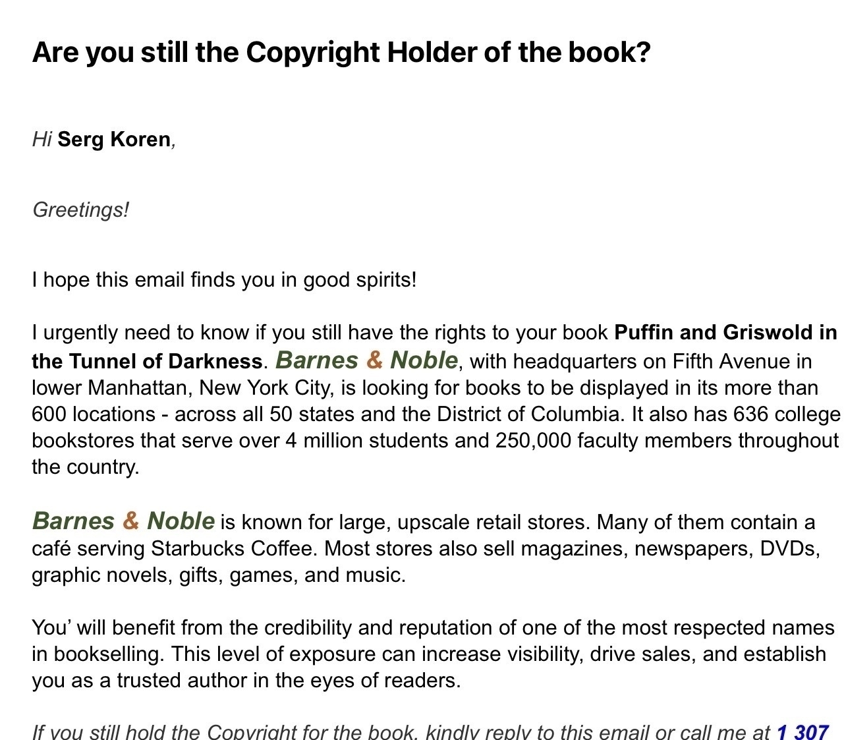Click the text 'the Tunnel of Darkness'

147,361
